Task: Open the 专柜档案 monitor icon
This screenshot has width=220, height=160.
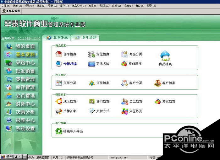Action: coord(59,64)
